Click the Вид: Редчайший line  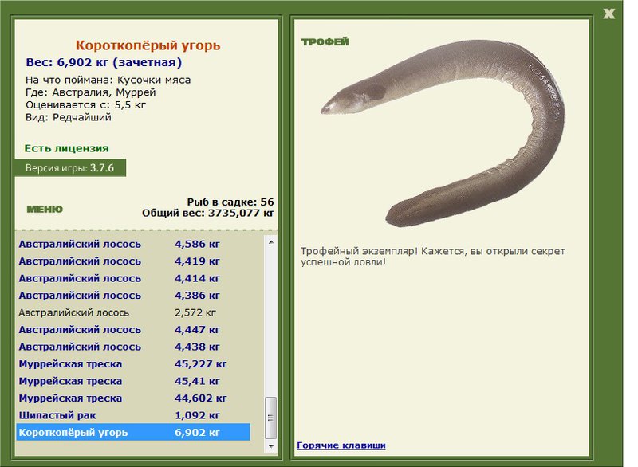[68, 117]
